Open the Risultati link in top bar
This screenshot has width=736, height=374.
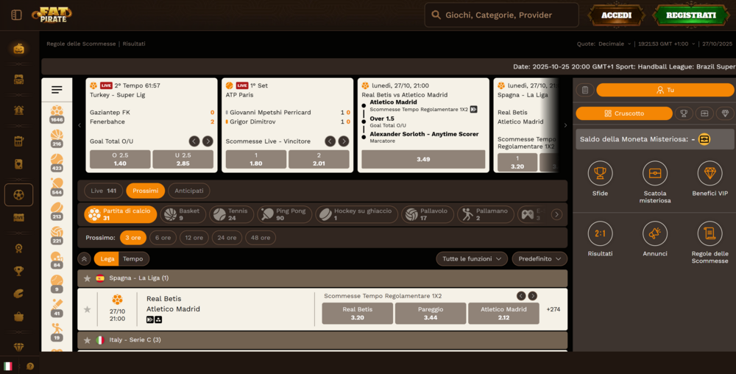(134, 43)
